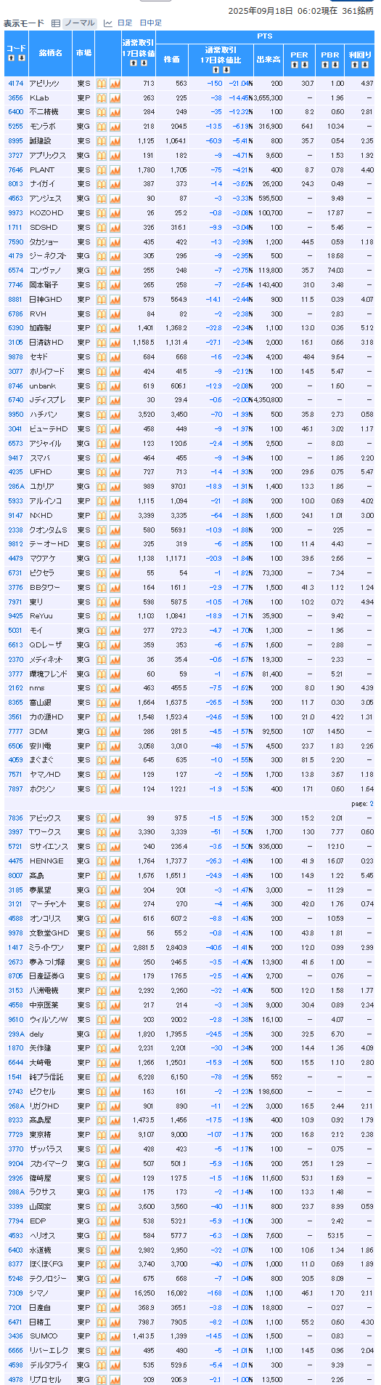Click the 銘柄名 column header
This screenshot has width=381, height=1385.
click(x=51, y=53)
